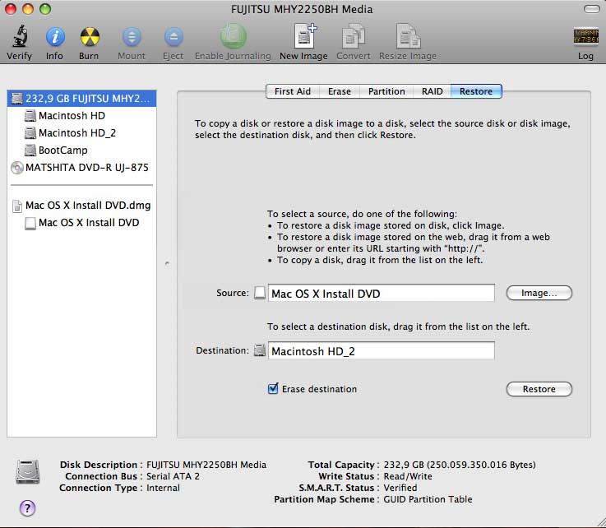Click the Write Status 'Read/Write' value
Screen dimensions: 606x528
click(408, 476)
